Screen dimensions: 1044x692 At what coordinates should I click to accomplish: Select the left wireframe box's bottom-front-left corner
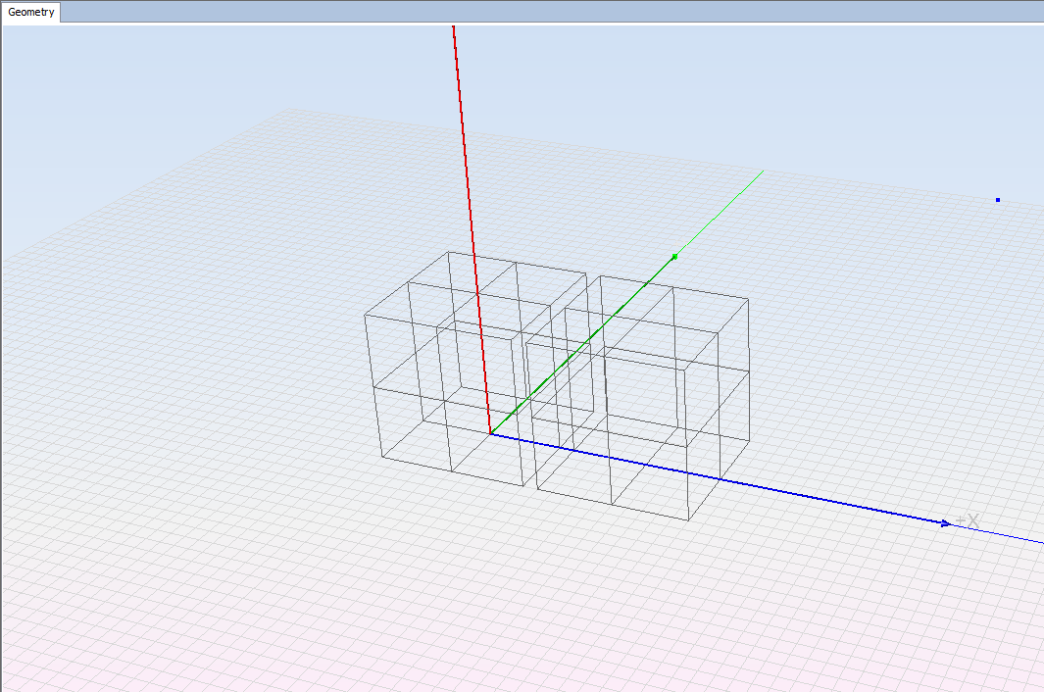(381, 457)
